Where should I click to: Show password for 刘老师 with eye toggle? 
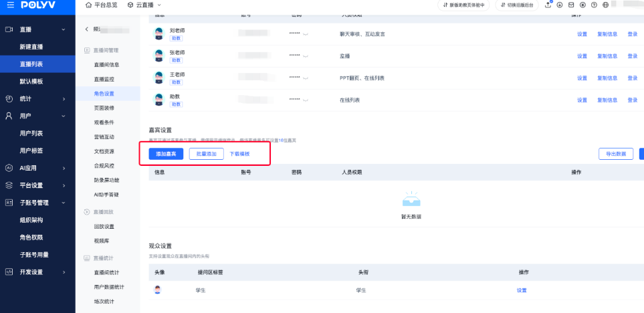coord(306,33)
